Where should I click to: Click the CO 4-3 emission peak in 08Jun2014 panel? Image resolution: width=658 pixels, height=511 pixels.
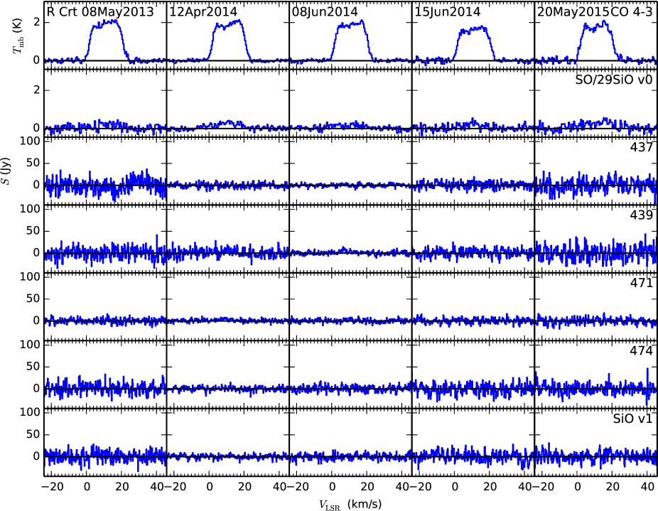351,41
